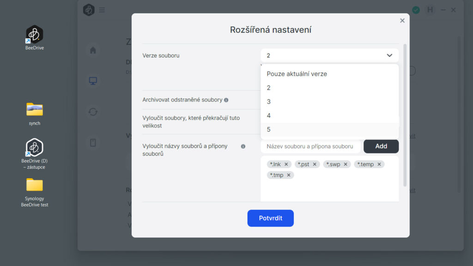The height and width of the screenshot is (266, 473).
Task: Remove the *.pst exclusion tag
Action: [315, 164]
